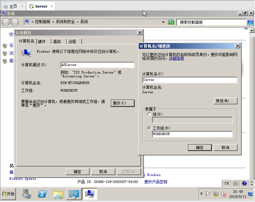Cancel the computer name change dialog
The width and height of the screenshot is (255, 202).
[x=225, y=147]
